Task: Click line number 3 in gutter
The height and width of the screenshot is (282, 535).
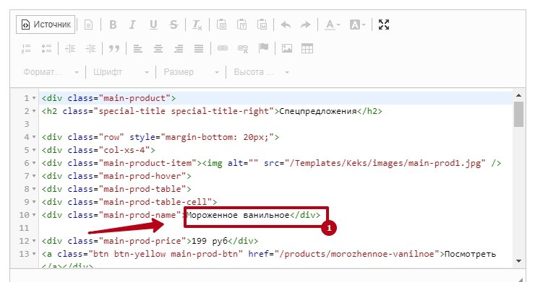Action: coord(27,124)
